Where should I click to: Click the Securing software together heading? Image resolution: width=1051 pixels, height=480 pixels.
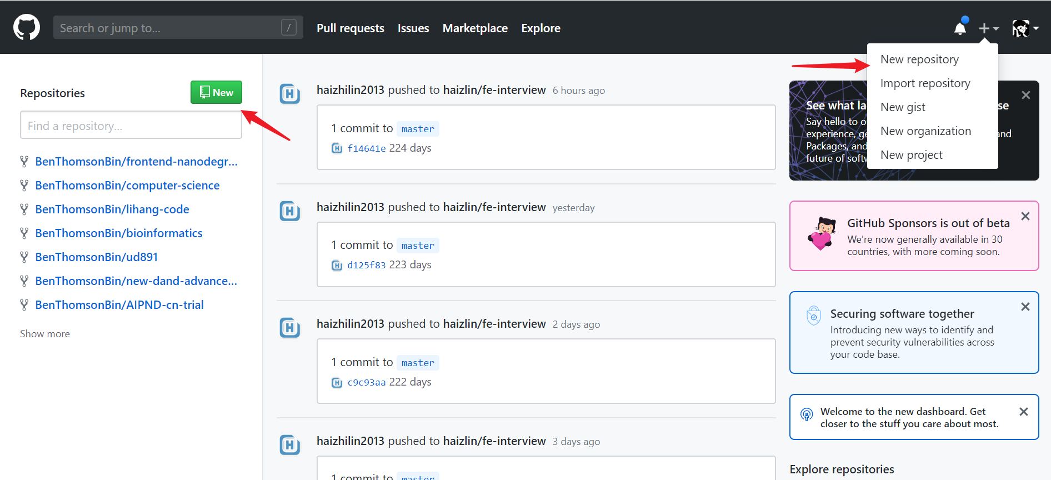point(902,314)
